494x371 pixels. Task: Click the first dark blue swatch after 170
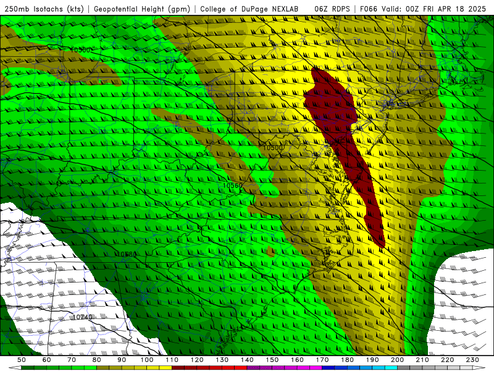click(x=329, y=368)
